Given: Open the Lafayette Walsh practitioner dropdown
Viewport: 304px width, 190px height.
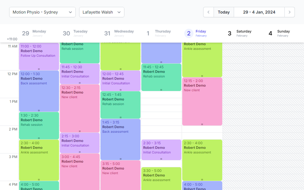Looking at the screenshot, I should [x=102, y=12].
